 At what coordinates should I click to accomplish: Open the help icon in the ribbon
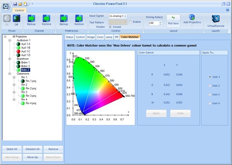pyautogui.click(x=228, y=10)
